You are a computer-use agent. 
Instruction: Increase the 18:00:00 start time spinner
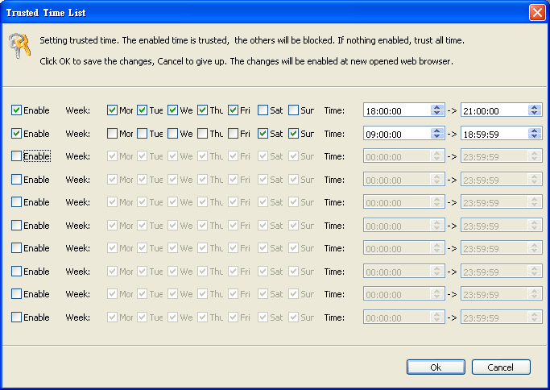(x=437, y=107)
